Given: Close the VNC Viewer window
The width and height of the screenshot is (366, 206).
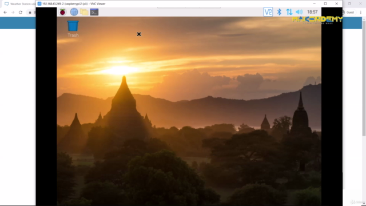Looking at the screenshot, I should (337, 4).
